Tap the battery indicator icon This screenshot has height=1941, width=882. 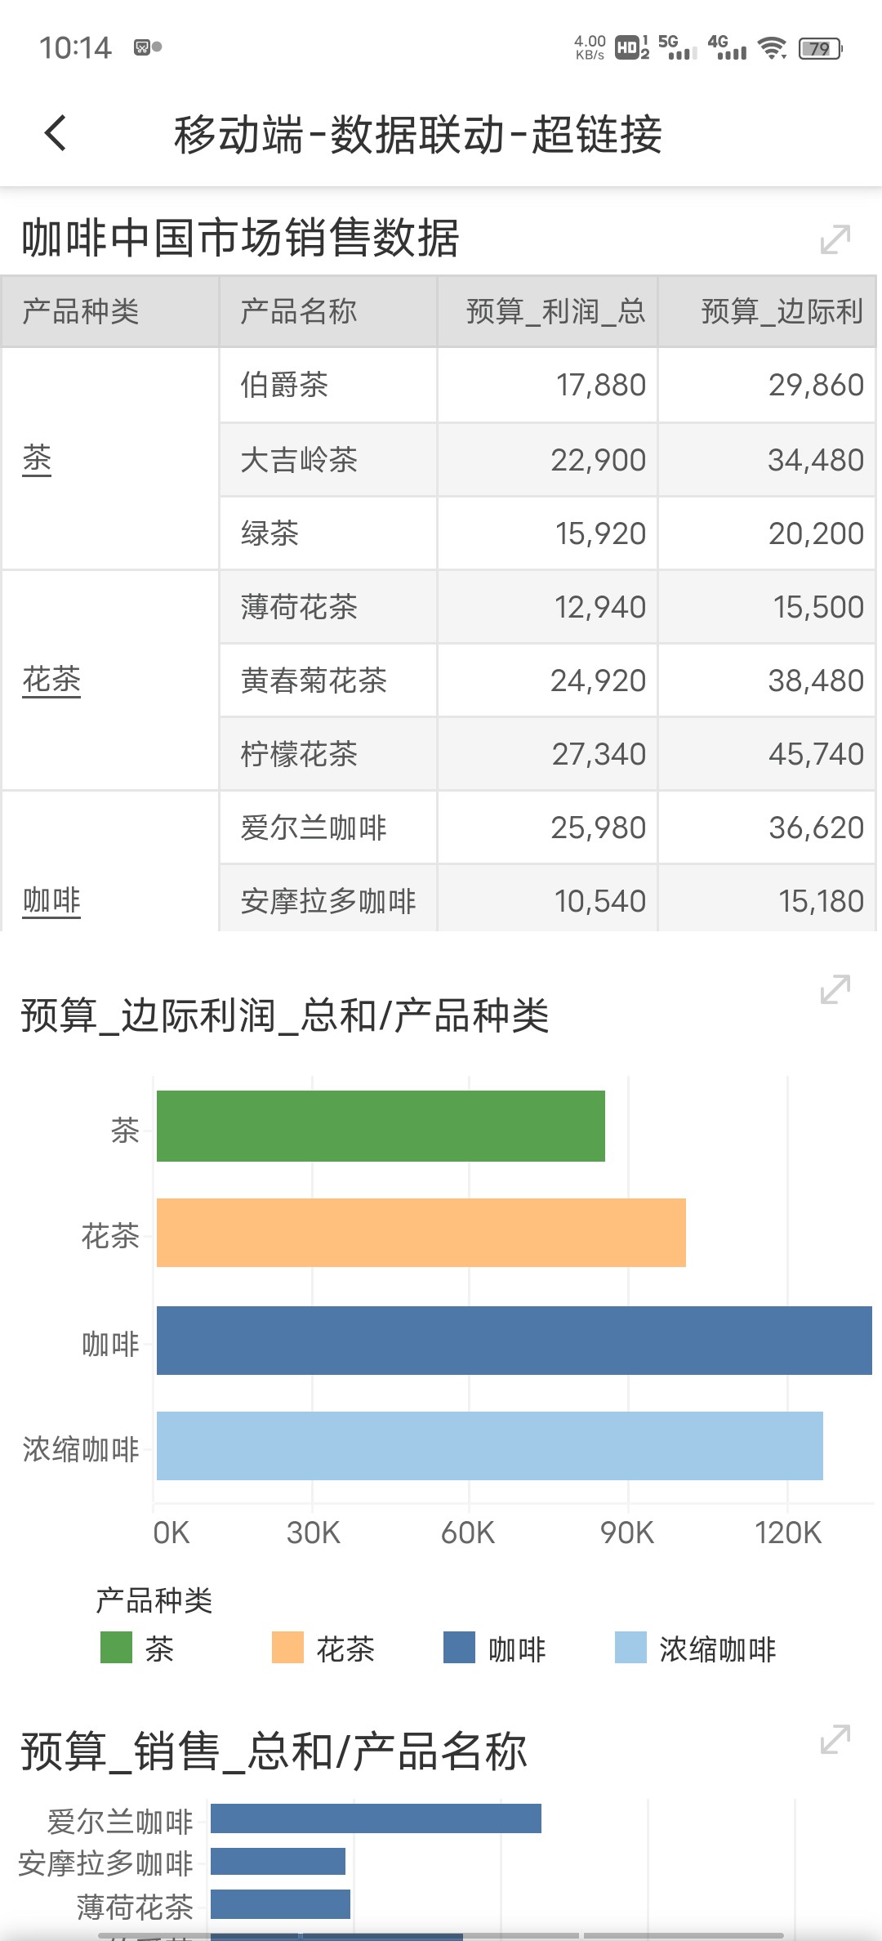point(820,48)
